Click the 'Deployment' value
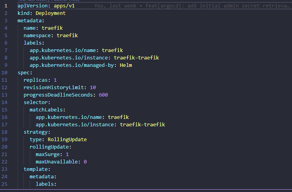This screenshot has height=192, width=292. 51,13
